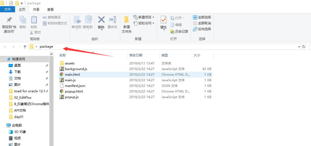311x146 pixels.
Task: Open the Open (打开) dropdown in the ribbon
Action: tap(178, 18)
